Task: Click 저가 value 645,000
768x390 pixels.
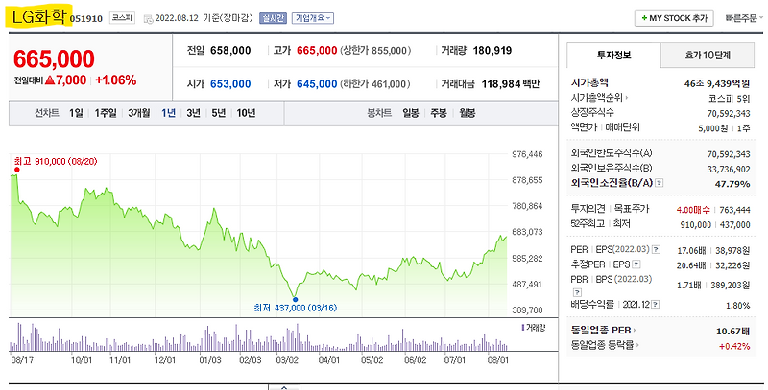Action: coord(317,84)
